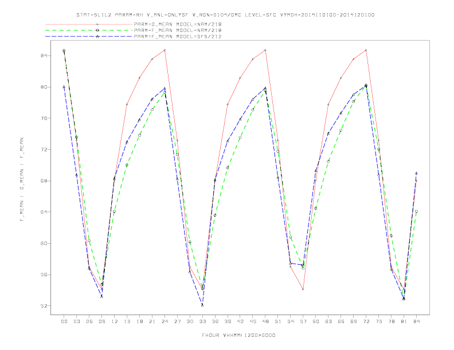454x350 pixels.
Task: Click x-axis forecast hour label 54
Action: (x=291, y=321)
